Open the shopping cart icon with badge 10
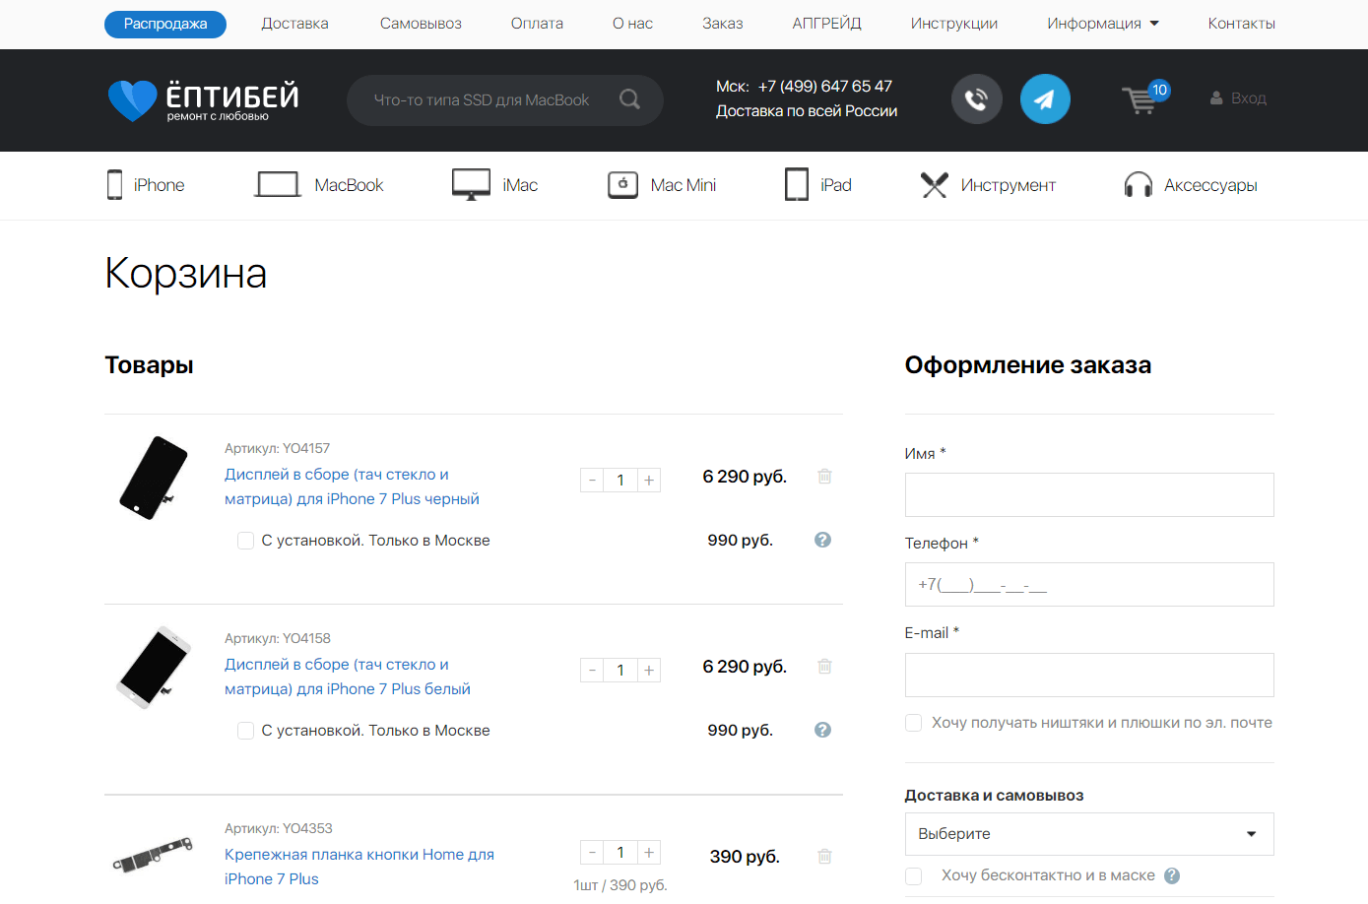This screenshot has width=1368, height=904. point(1144,97)
